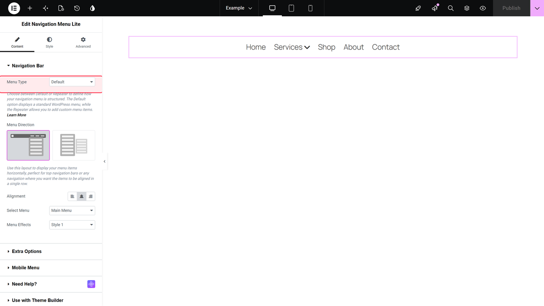Screen dimensions: 544x306
Task: Expand the Mobile Menu section
Action: [x=51, y=268]
